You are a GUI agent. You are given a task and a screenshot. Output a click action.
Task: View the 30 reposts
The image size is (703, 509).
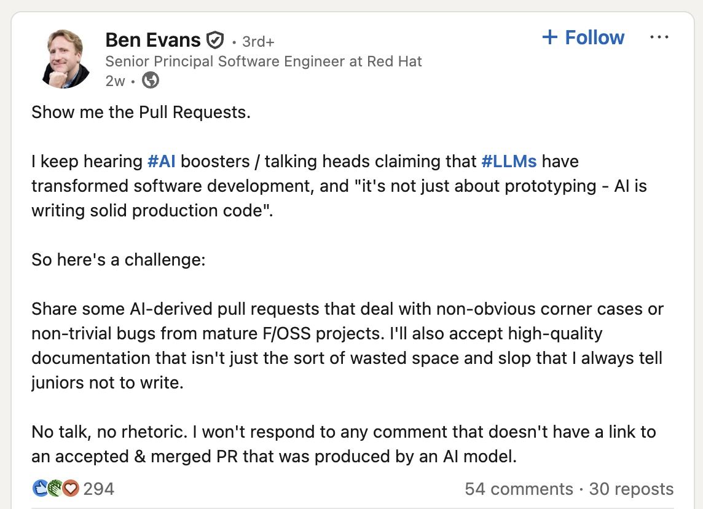pyautogui.click(x=631, y=489)
